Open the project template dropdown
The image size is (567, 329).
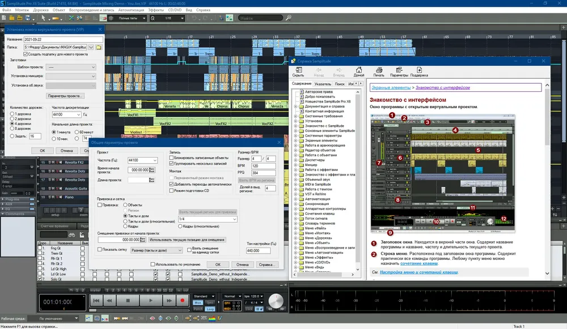click(x=71, y=67)
